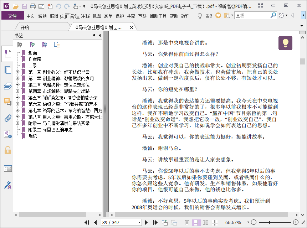Open the settings gear dropdown
The image size is (307, 228).
click(x=283, y=15)
